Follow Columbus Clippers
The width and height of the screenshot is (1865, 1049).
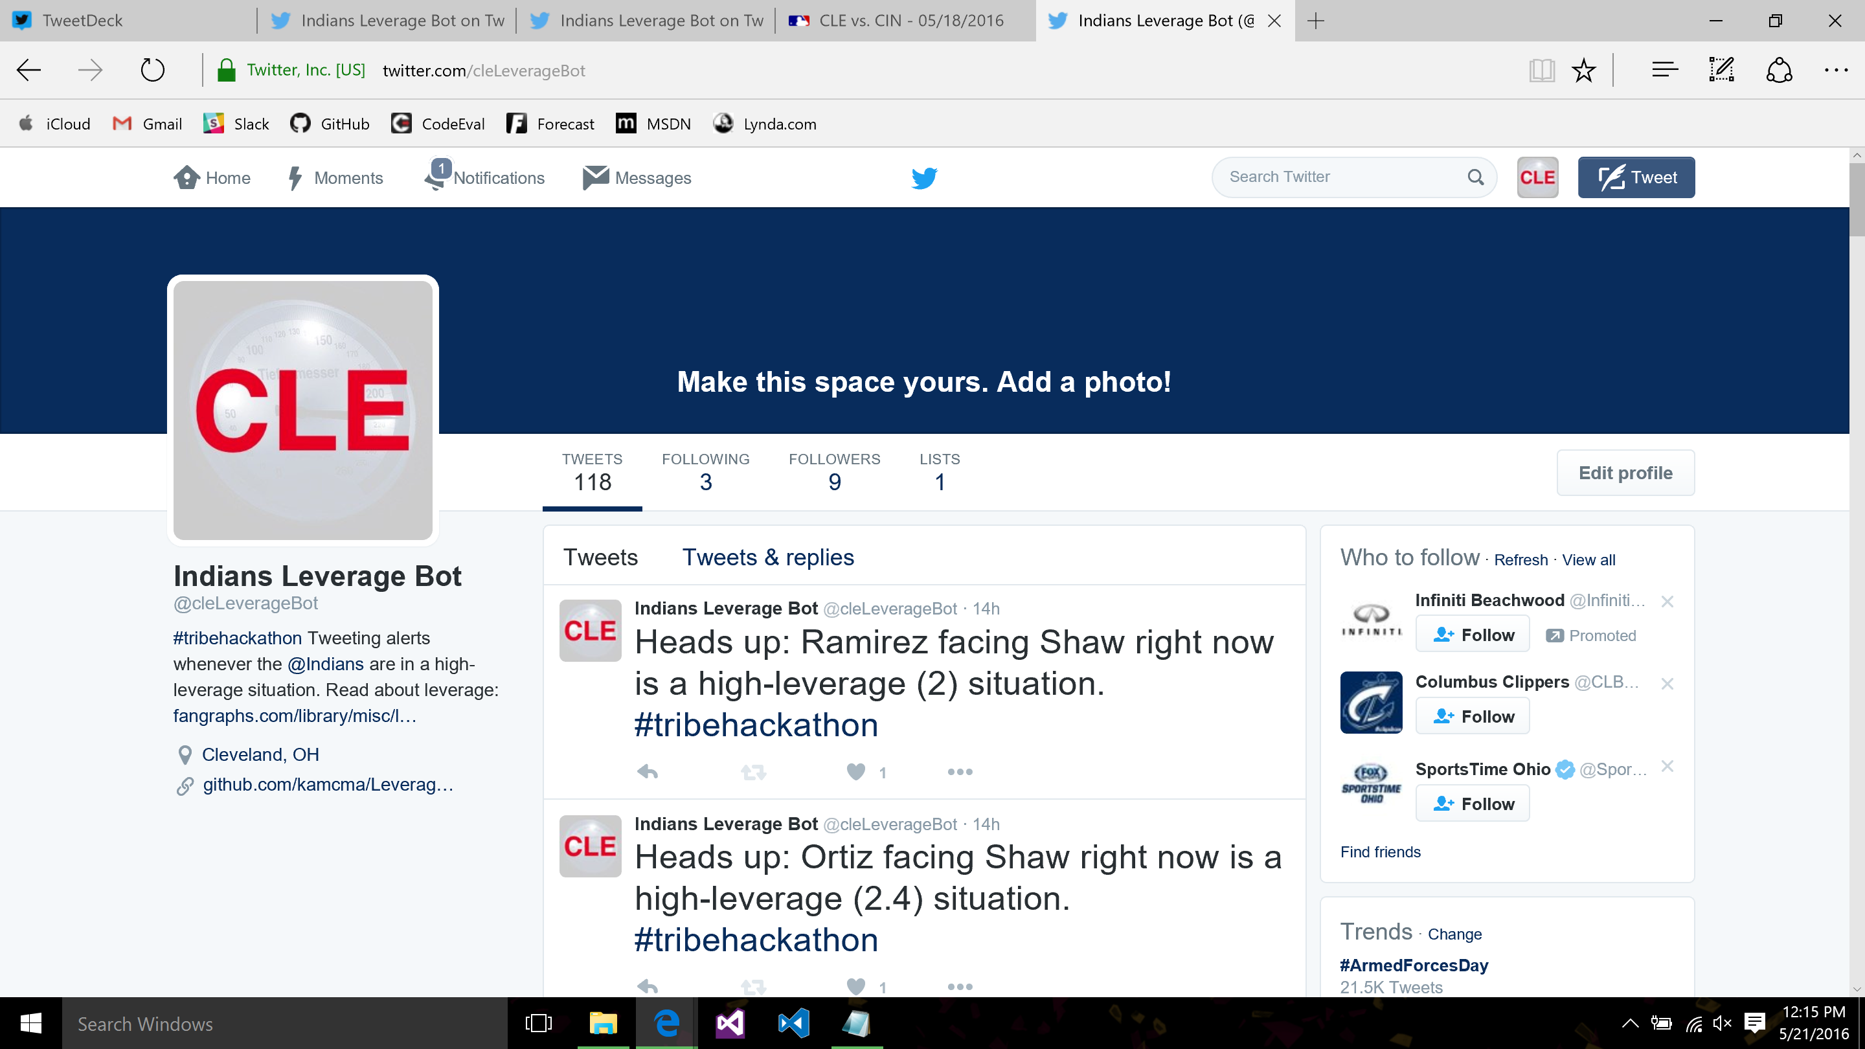pyautogui.click(x=1473, y=716)
